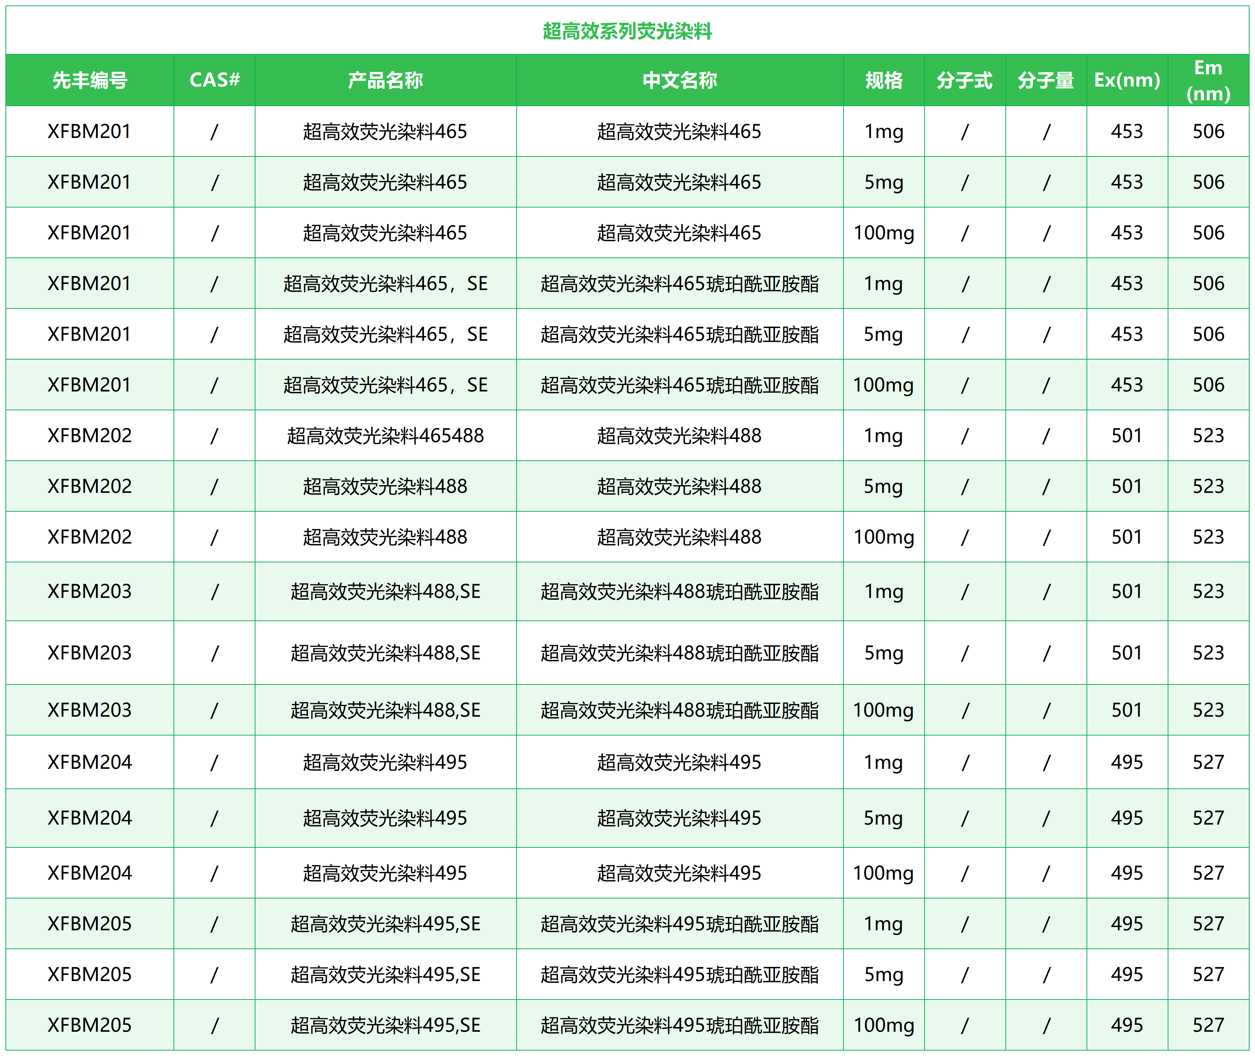Select the XFBM205 code in the 100mg row

coord(90,1025)
